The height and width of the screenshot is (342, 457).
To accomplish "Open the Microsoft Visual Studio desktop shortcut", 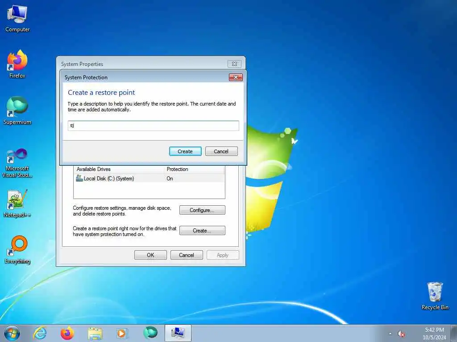I will [17, 163].
